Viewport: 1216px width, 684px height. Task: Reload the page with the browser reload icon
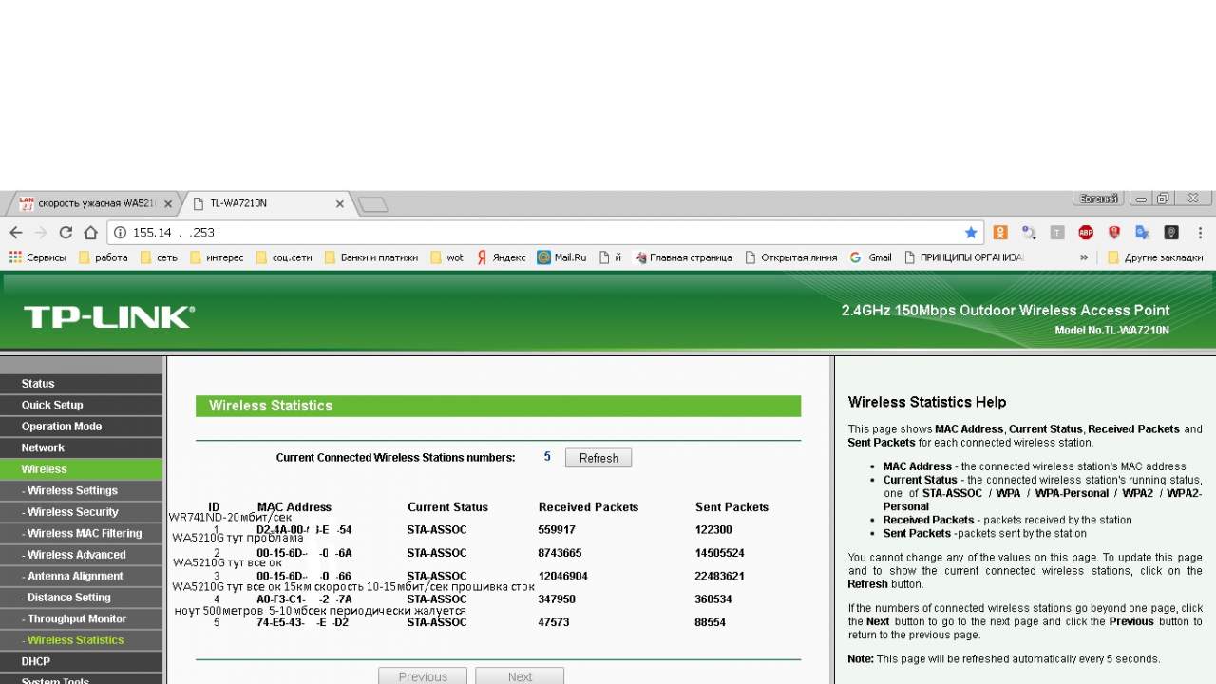click(x=66, y=233)
